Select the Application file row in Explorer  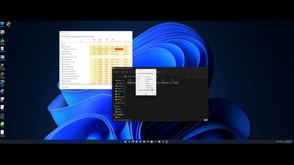[153, 82]
